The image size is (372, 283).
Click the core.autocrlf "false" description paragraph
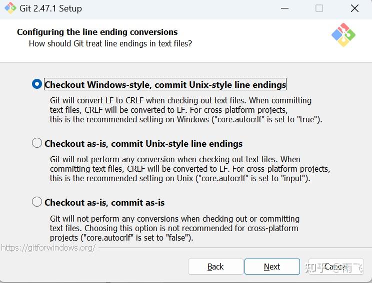[174, 228]
